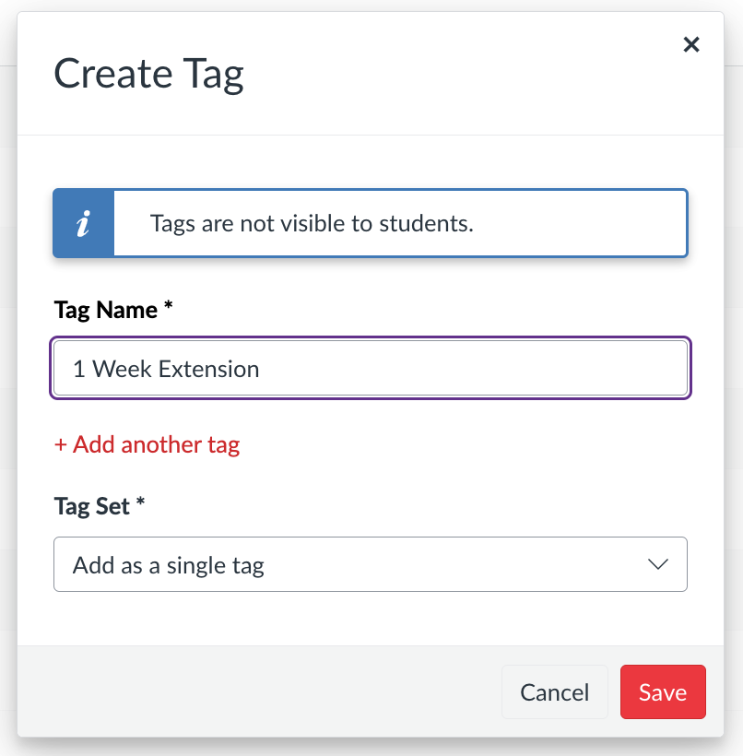743x756 pixels.
Task: Focus the Tag Name input field
Action: point(371,369)
